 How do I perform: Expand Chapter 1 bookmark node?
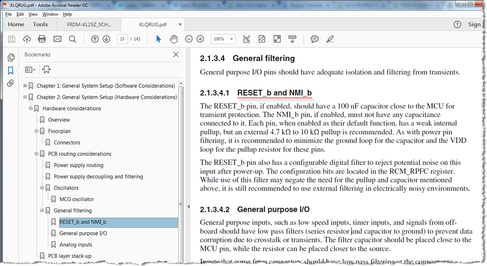click(x=25, y=85)
